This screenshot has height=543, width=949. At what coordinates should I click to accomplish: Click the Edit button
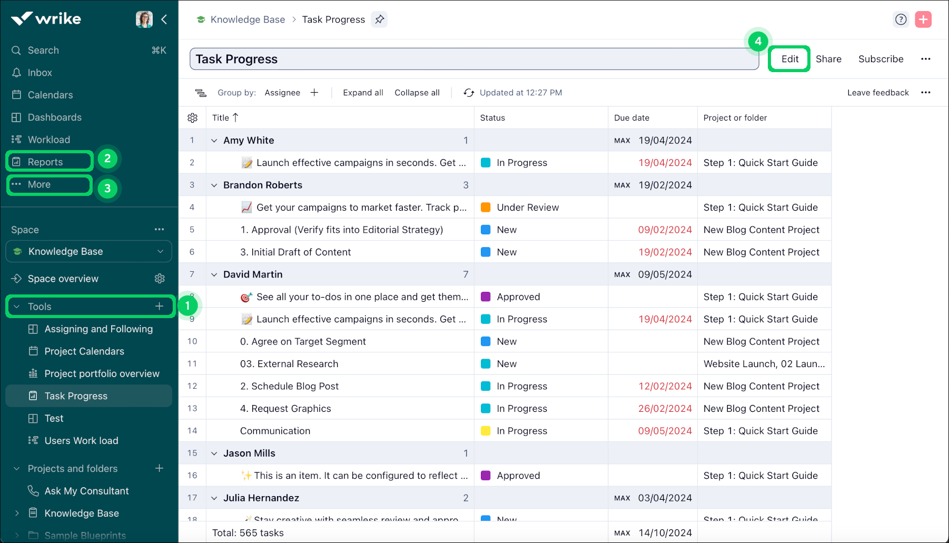click(789, 59)
